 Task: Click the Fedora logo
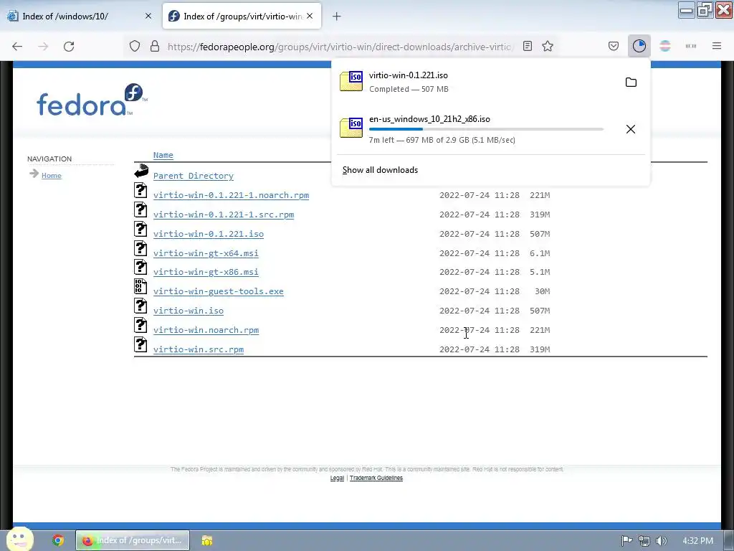(92, 100)
